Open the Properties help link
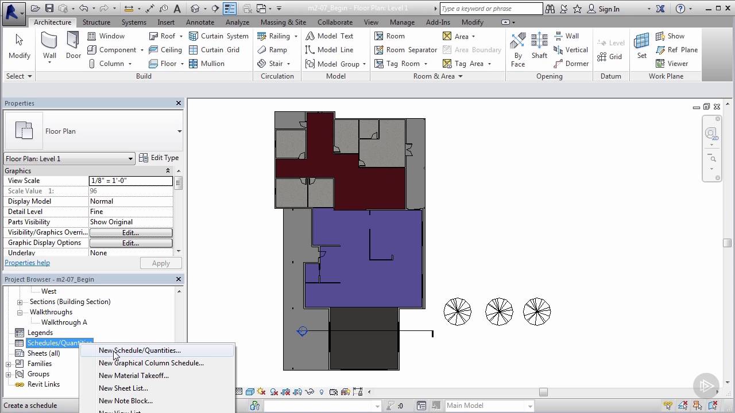This screenshot has height=413, width=735. point(27,263)
